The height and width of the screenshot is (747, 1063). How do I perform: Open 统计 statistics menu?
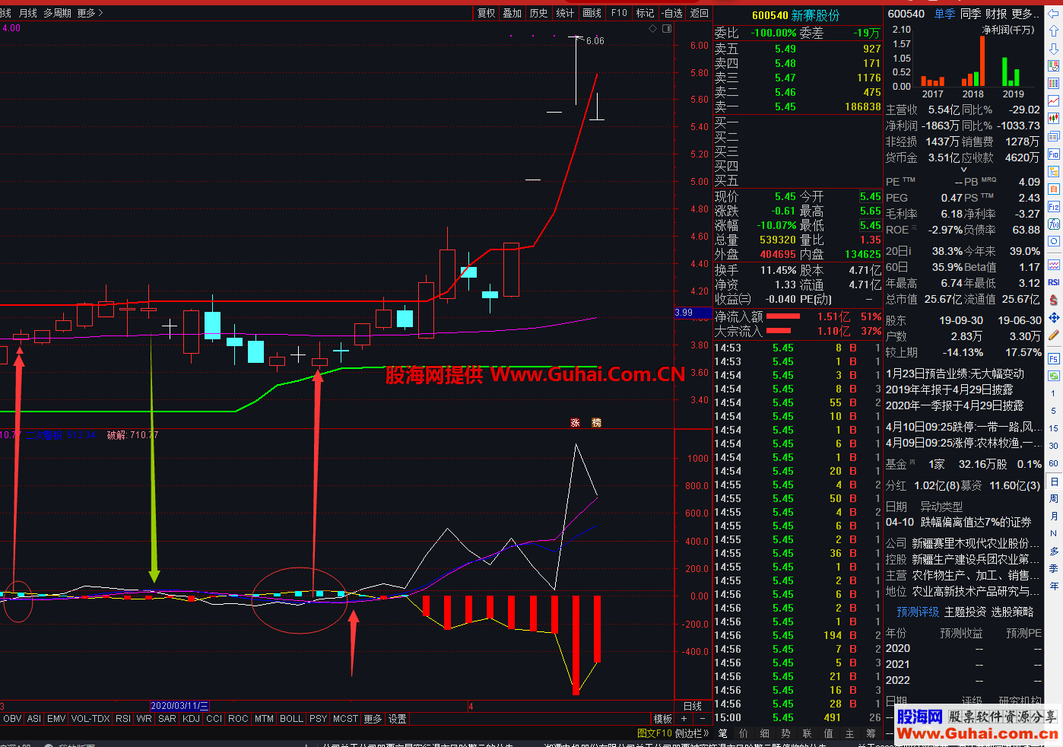point(566,13)
